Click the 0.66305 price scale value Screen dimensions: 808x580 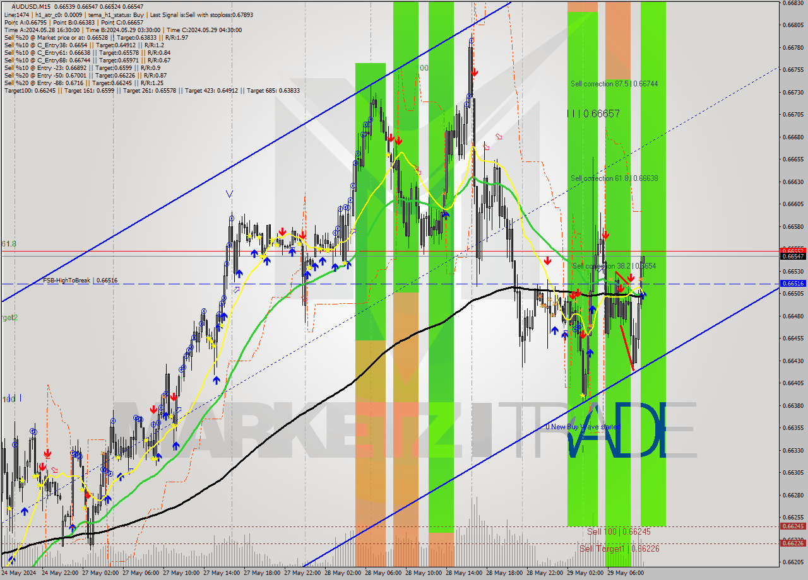[793, 472]
